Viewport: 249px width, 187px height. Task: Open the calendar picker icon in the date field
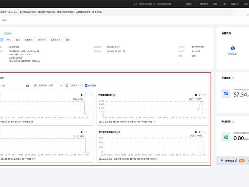click(x=28, y=86)
